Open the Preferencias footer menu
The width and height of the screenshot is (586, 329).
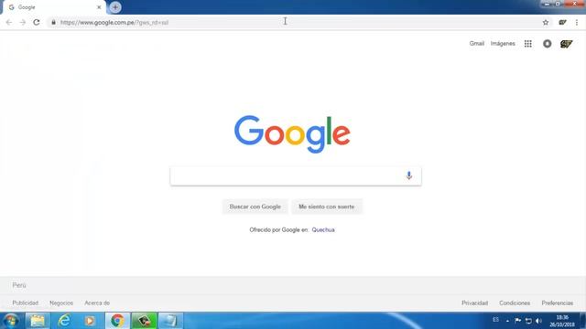[x=558, y=302]
